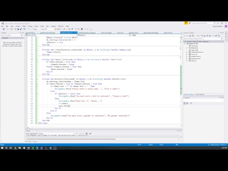Open the Build menu
This screenshot has width=228, height=171.
(x=24, y=26)
